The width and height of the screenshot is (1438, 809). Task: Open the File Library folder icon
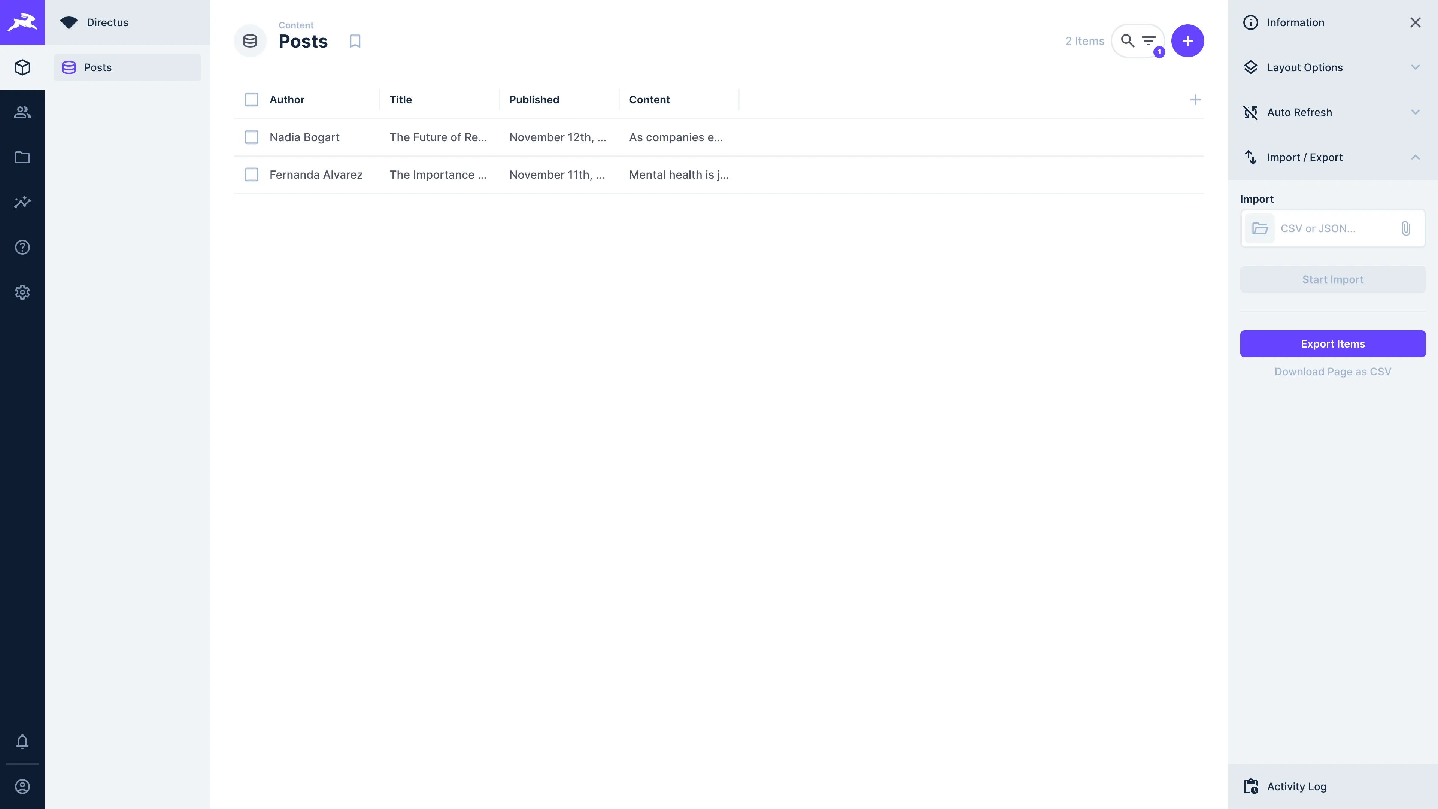[x=22, y=157]
